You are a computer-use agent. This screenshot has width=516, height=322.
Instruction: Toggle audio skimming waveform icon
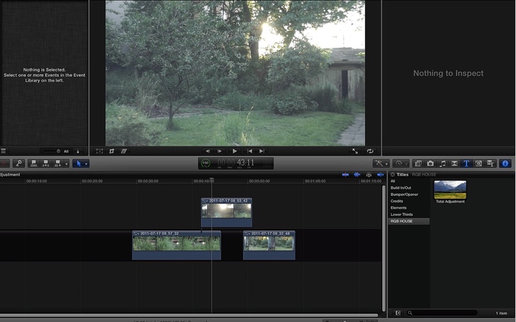coord(357,175)
